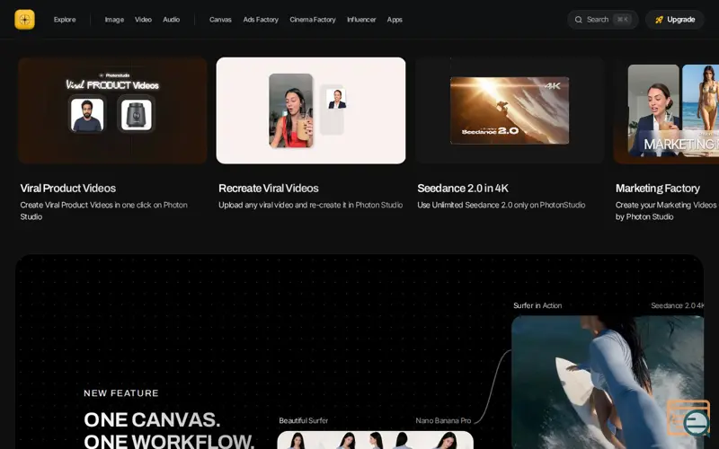This screenshot has width=719, height=449.
Task: Go to the Canvas page
Action: coord(220,20)
